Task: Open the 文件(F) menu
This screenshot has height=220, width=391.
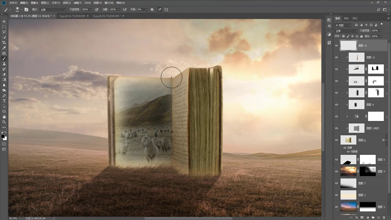Action: click(x=13, y=3)
